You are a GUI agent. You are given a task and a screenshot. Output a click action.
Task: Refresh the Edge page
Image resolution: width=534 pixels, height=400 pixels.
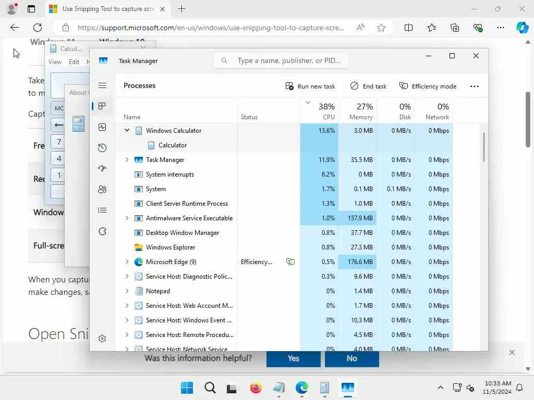point(38,28)
